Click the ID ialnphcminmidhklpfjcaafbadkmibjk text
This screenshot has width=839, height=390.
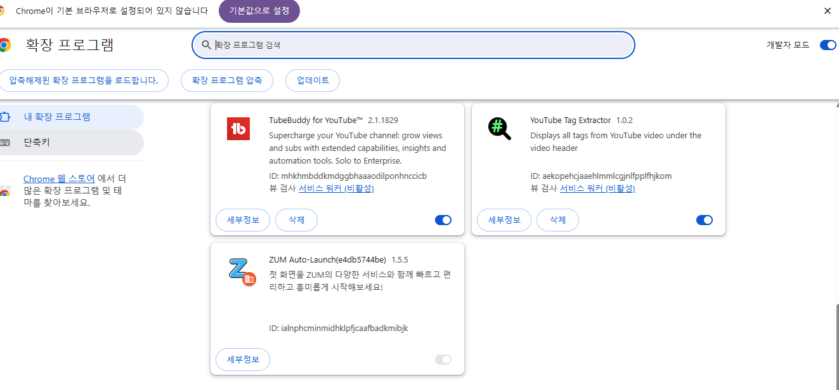(339, 328)
